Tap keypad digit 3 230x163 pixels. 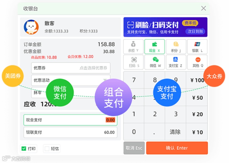point(176,114)
